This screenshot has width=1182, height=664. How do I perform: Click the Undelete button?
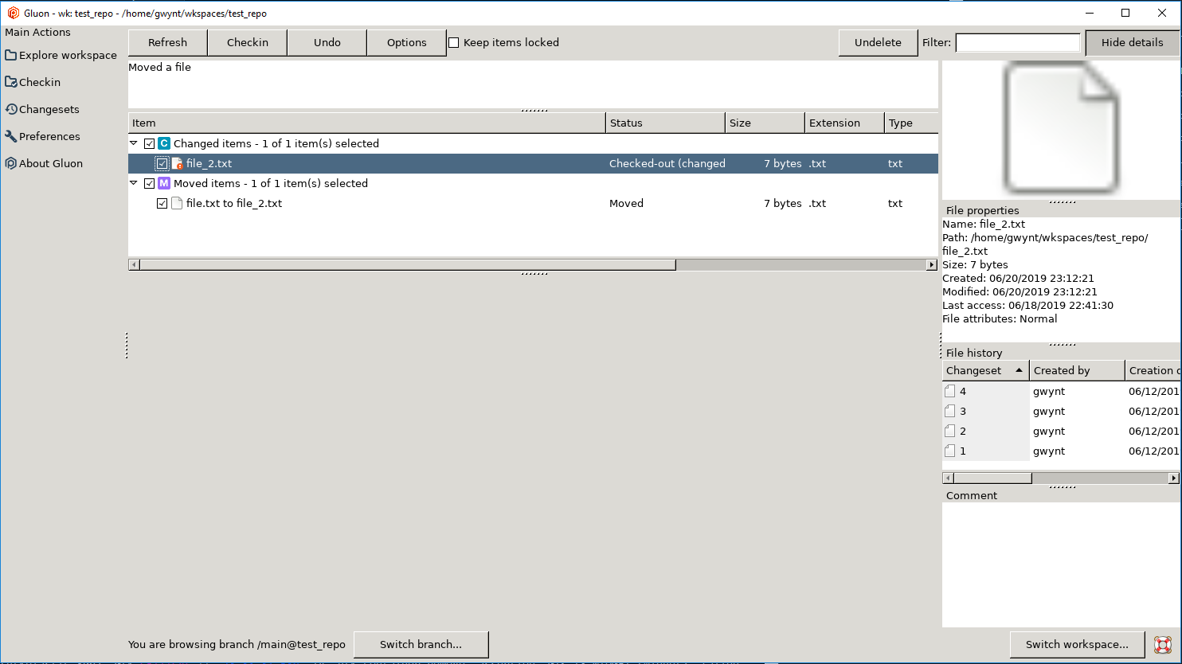[877, 42]
